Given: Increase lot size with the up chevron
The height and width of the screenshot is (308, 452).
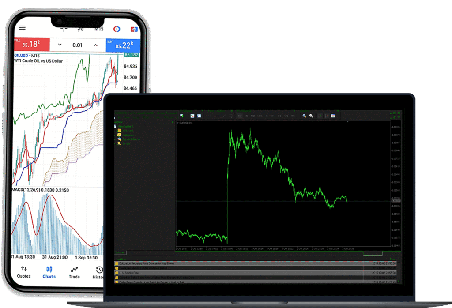Looking at the screenshot, I should coord(95,45).
